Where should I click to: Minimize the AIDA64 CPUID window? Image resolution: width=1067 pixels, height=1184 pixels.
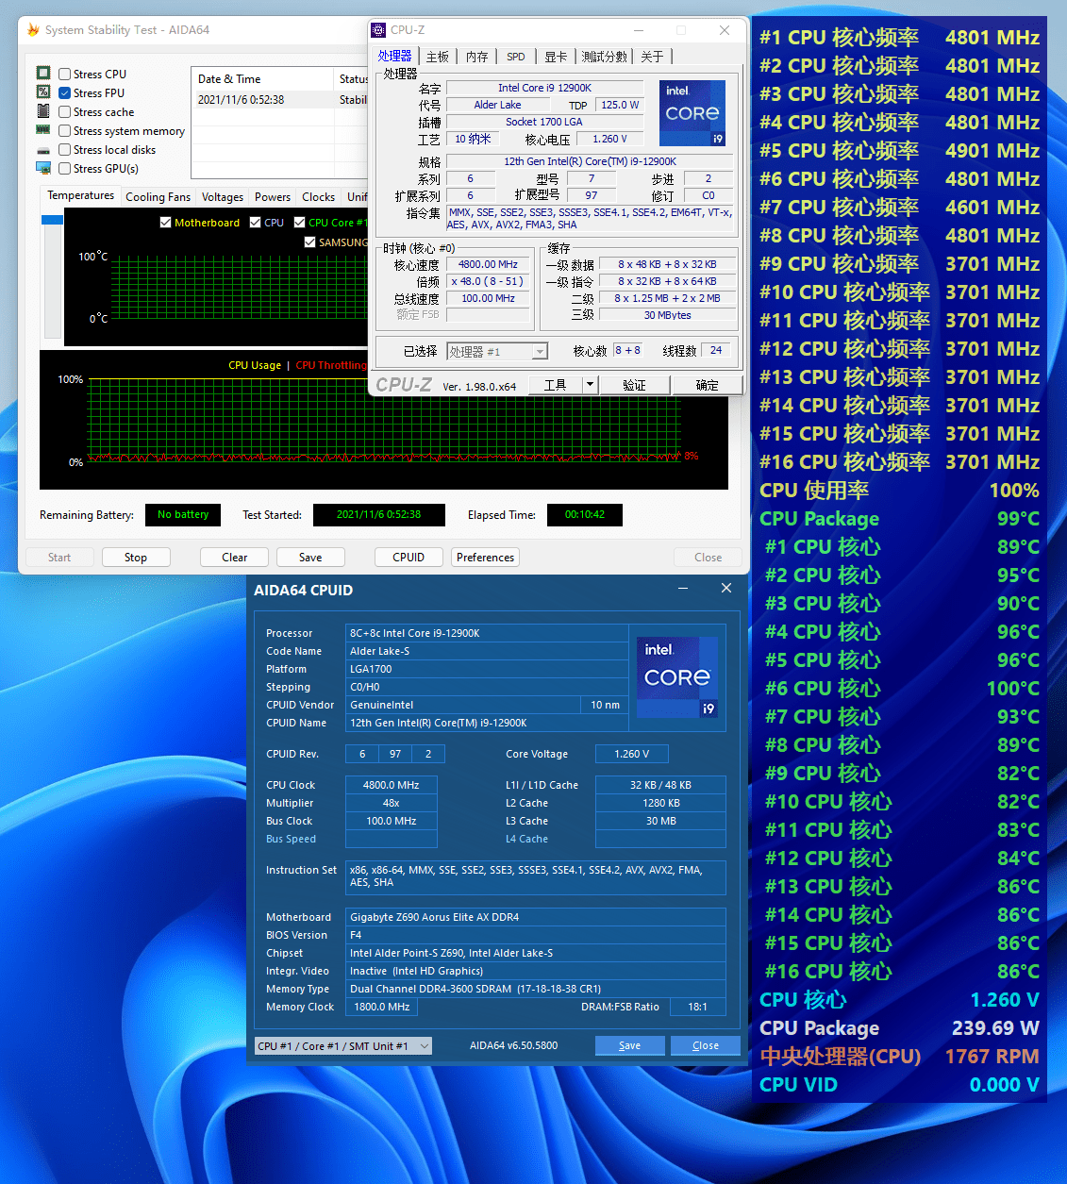click(683, 589)
